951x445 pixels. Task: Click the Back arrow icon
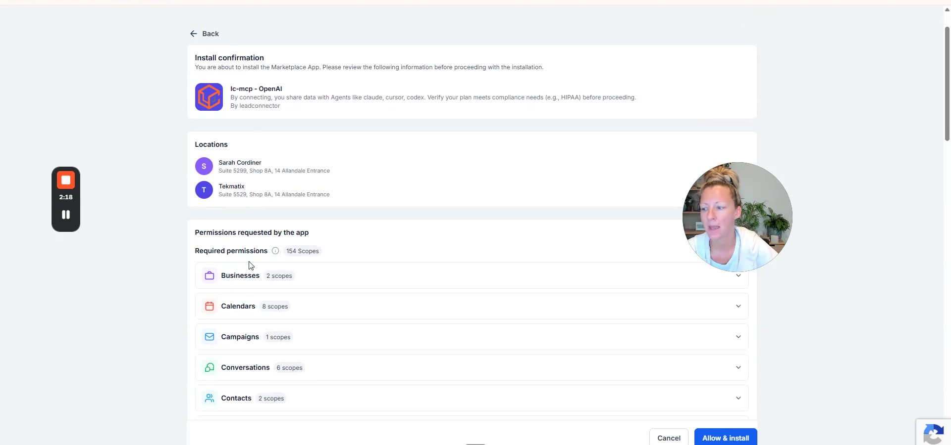point(194,34)
